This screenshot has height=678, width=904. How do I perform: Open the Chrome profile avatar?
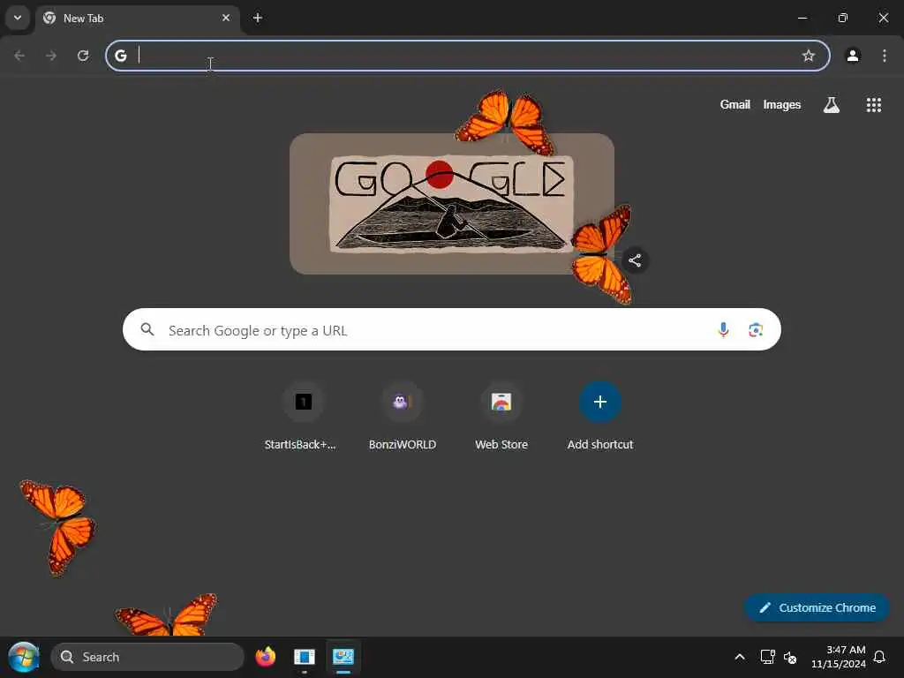pyautogui.click(x=853, y=56)
